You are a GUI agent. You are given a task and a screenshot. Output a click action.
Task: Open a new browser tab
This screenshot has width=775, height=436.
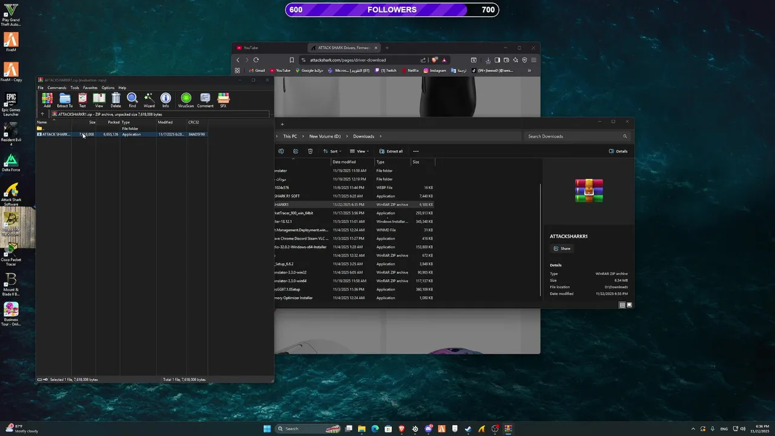point(387,48)
